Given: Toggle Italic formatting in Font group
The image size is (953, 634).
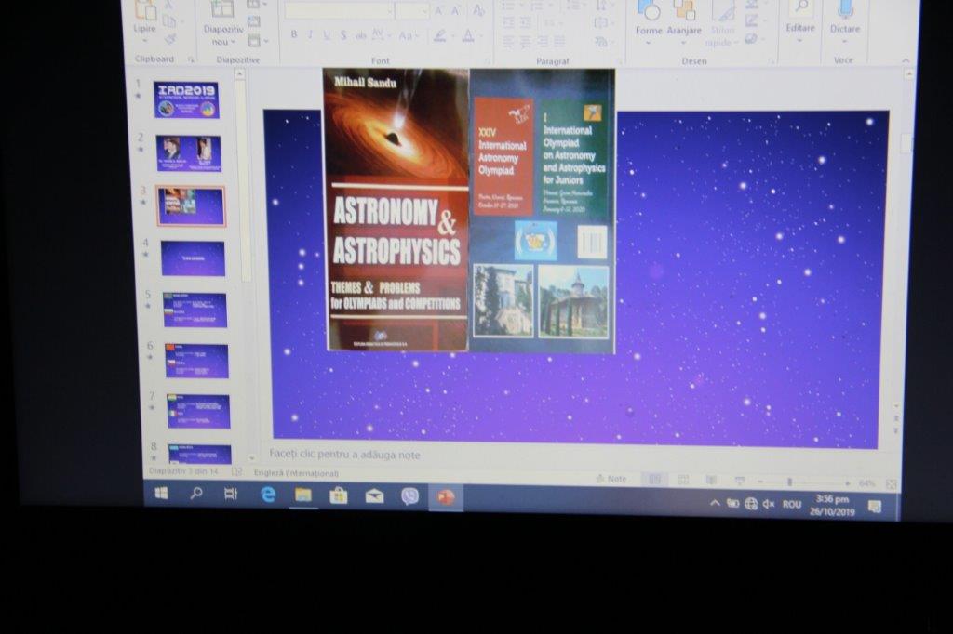Looking at the screenshot, I should click(x=311, y=35).
